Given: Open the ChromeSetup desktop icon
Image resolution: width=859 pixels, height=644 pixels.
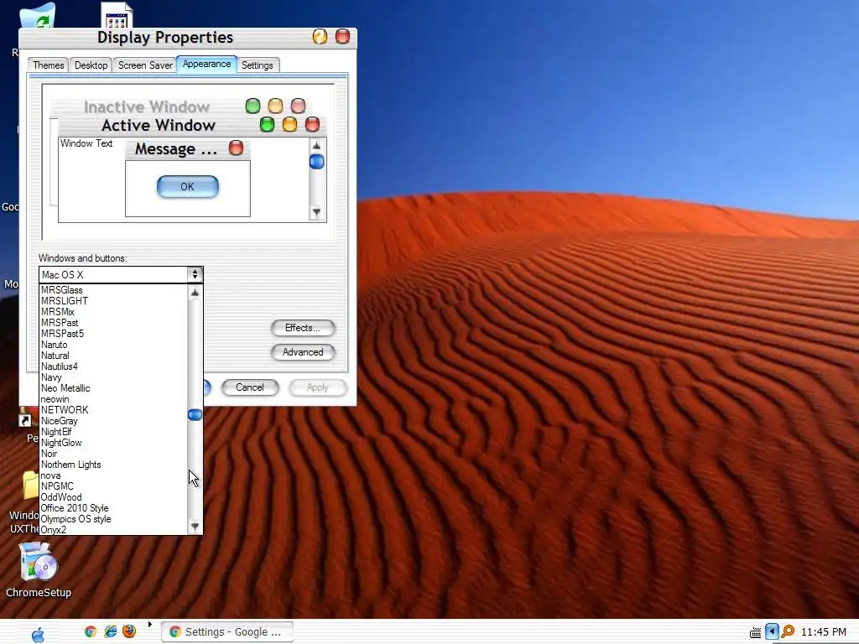Looking at the screenshot, I should pyautogui.click(x=39, y=569).
